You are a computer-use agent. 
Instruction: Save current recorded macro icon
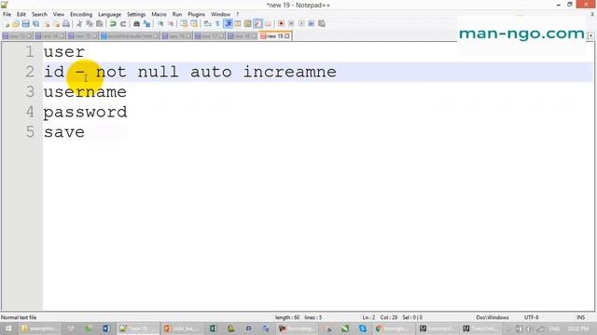tap(322, 24)
